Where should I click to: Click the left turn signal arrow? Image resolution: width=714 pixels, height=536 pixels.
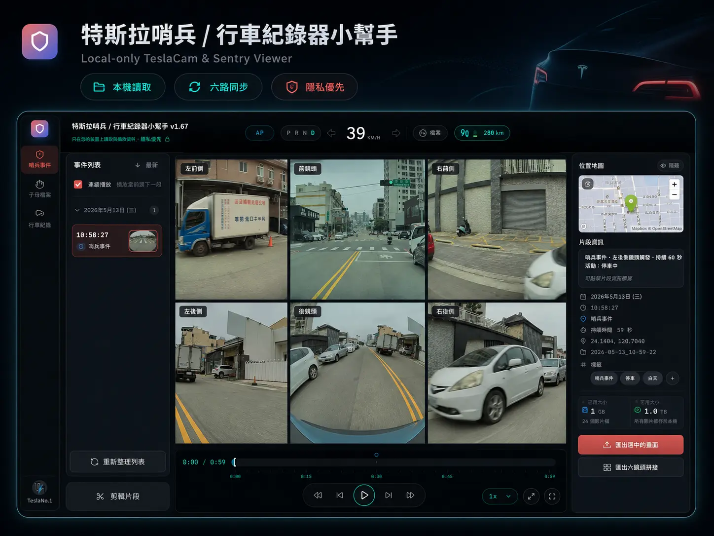[331, 133]
